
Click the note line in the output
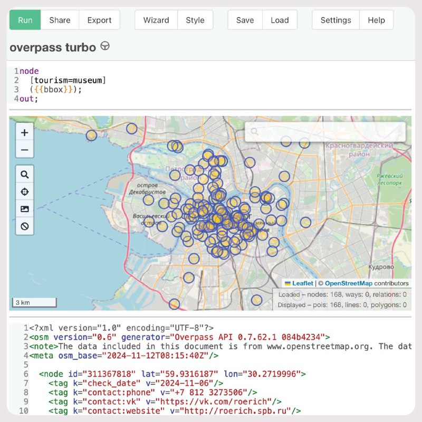(220, 346)
